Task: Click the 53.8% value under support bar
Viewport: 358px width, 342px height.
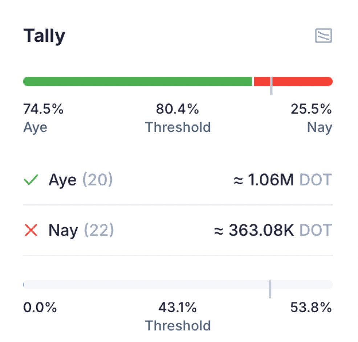Action: [311, 307]
